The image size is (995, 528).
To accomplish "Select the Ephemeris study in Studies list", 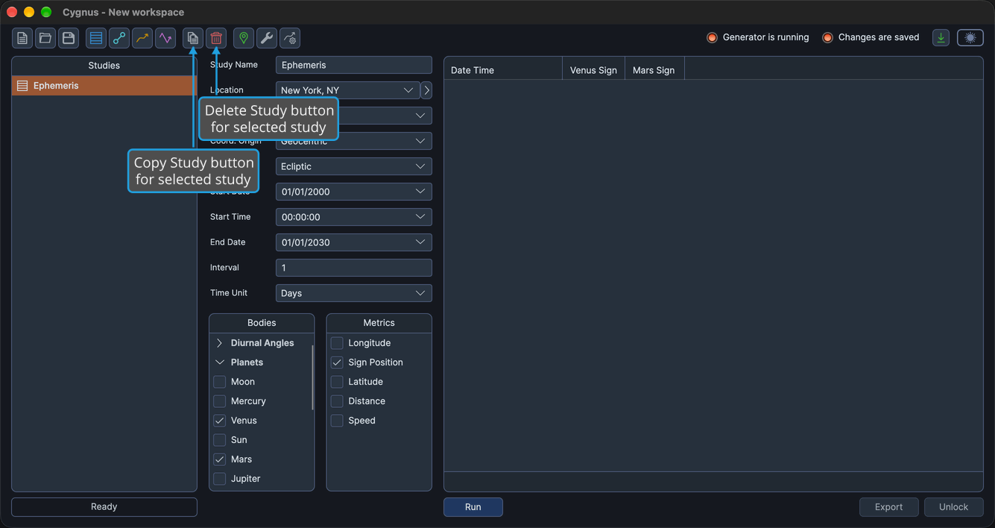I will point(104,86).
